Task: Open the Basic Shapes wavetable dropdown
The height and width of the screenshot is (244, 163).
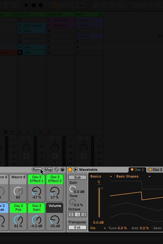Action: click(x=133, y=176)
